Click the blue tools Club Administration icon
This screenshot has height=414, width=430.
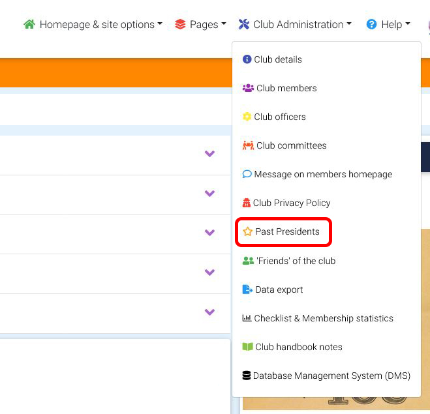(244, 24)
